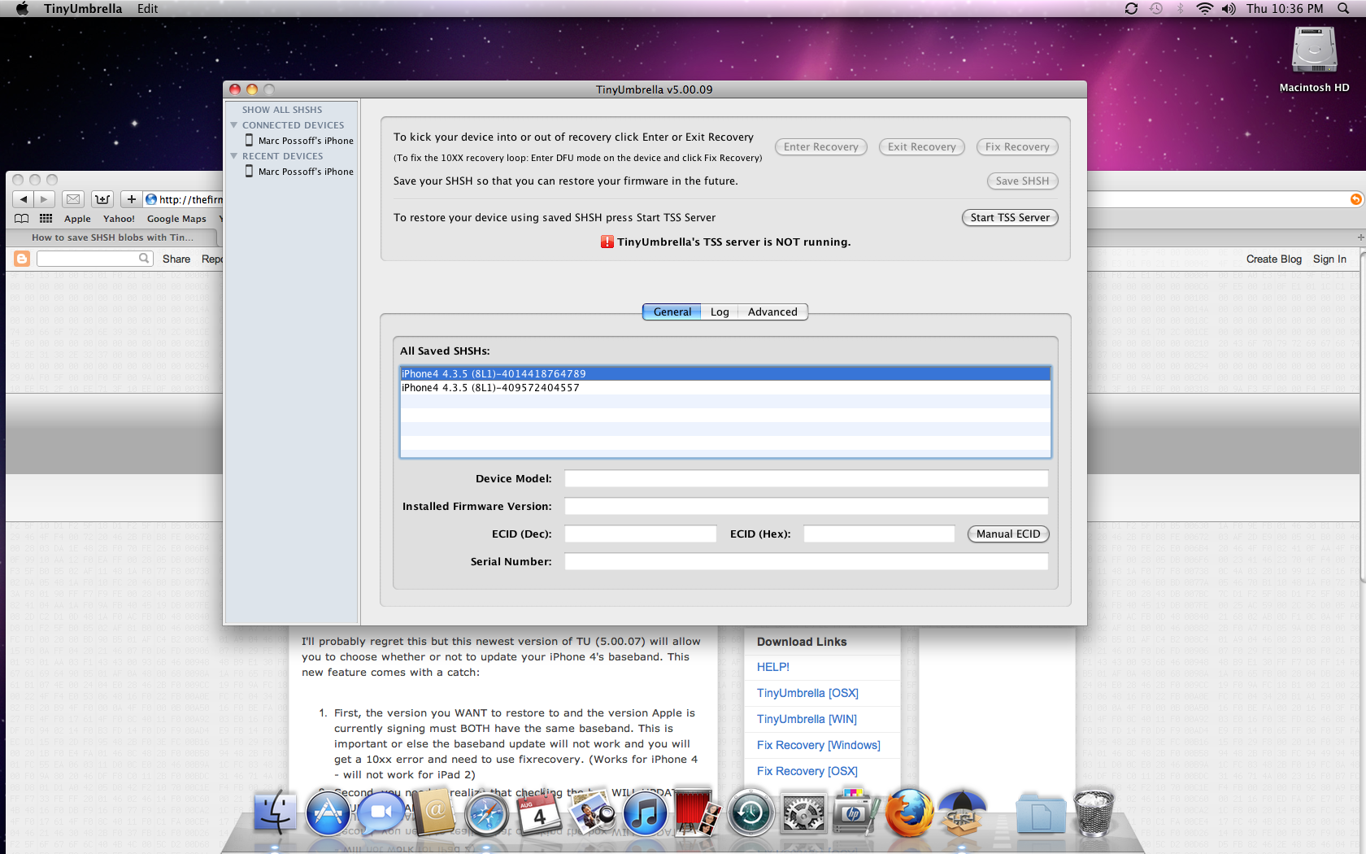Click Safari mail page envelope button
Screen dimensions: 1366x854
pyautogui.click(x=73, y=199)
